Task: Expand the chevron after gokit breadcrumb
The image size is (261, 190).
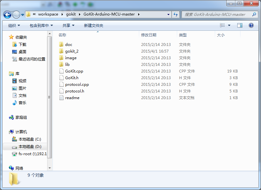Action: 80,15
